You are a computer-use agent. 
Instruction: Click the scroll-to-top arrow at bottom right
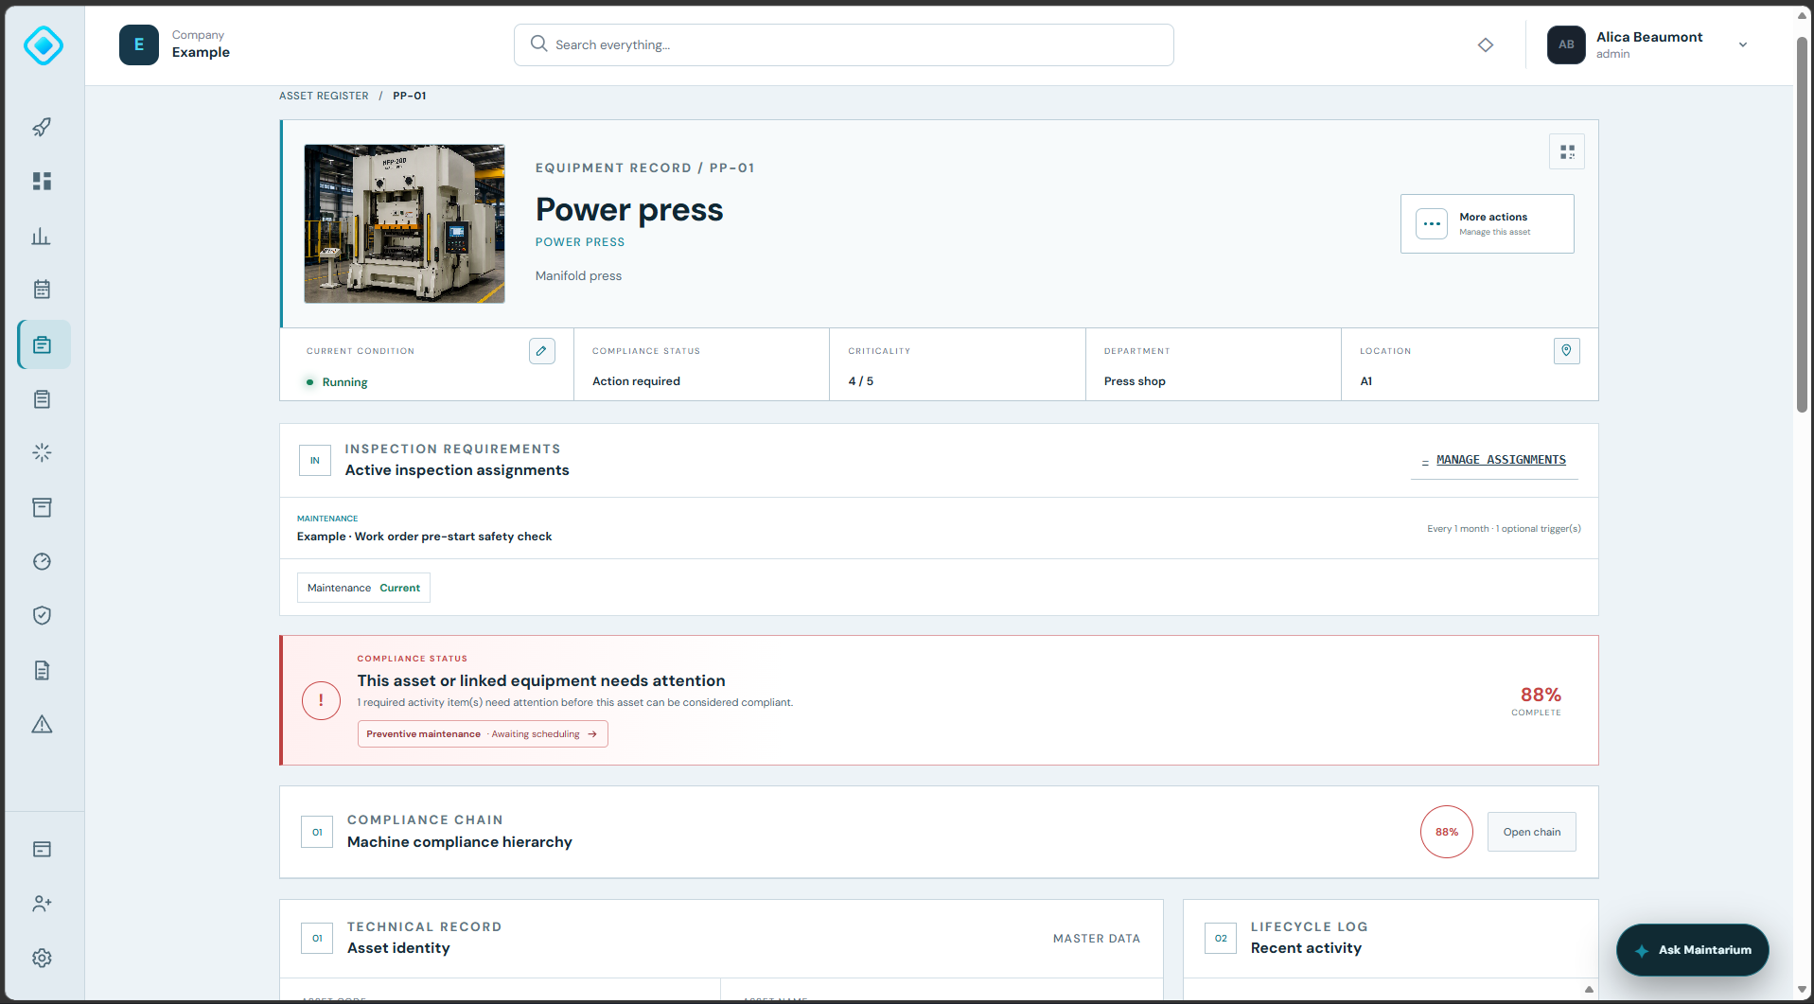click(x=1589, y=989)
